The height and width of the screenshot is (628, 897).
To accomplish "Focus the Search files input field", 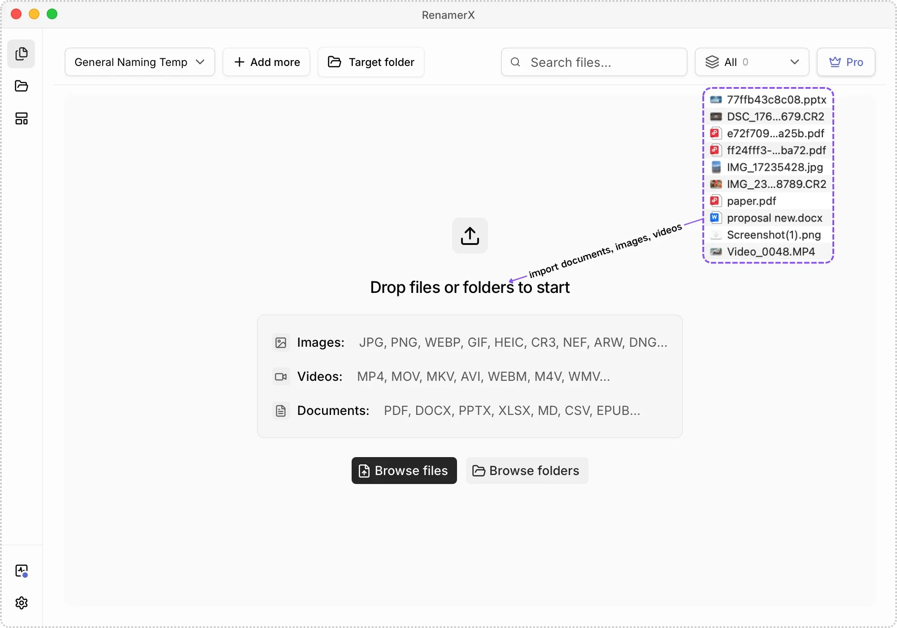I will 594,62.
